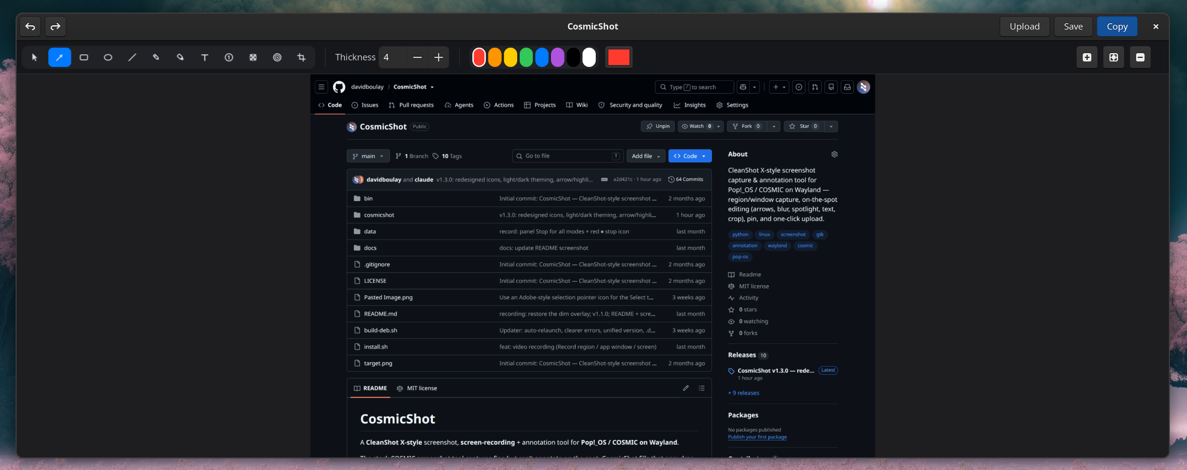Image resolution: width=1187 pixels, height=470 pixels.
Task: Pick the black color swatch
Action: click(x=573, y=57)
